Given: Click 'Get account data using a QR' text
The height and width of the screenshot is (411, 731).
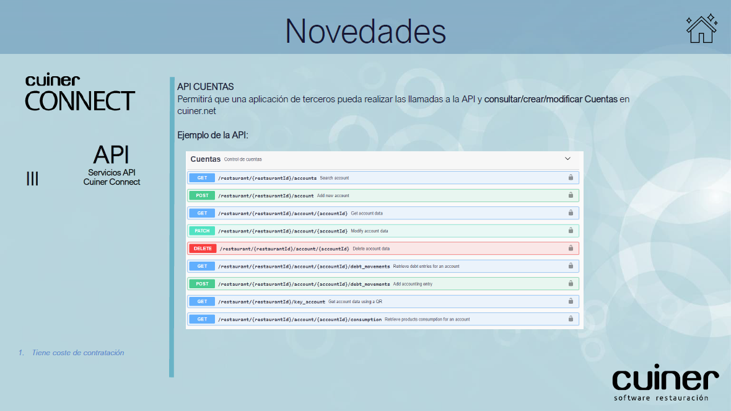Looking at the screenshot, I should coord(355,303).
